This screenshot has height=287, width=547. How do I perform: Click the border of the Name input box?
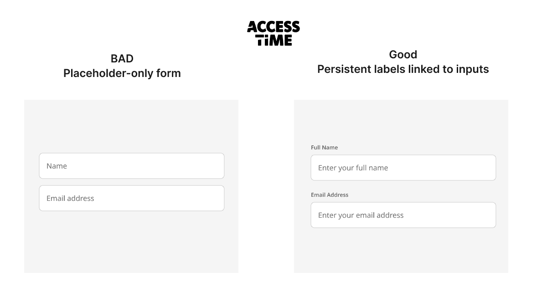click(131, 154)
